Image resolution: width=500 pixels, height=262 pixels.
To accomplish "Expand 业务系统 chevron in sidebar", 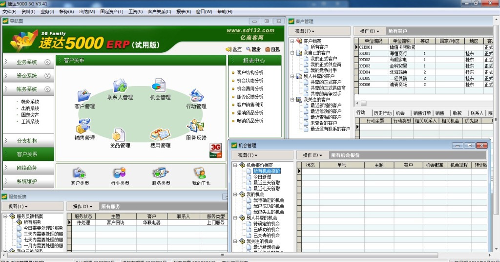I will click(x=47, y=62).
